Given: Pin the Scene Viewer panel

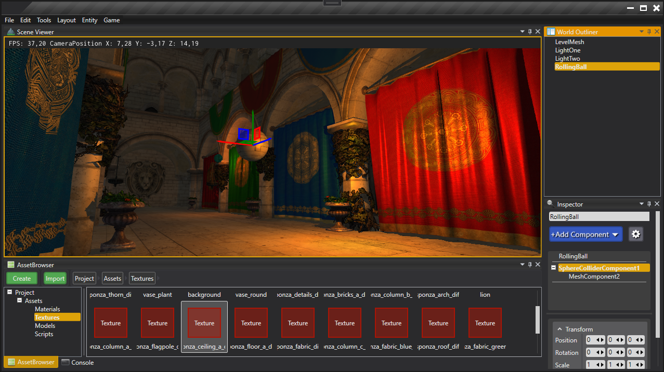Looking at the screenshot, I should point(530,32).
